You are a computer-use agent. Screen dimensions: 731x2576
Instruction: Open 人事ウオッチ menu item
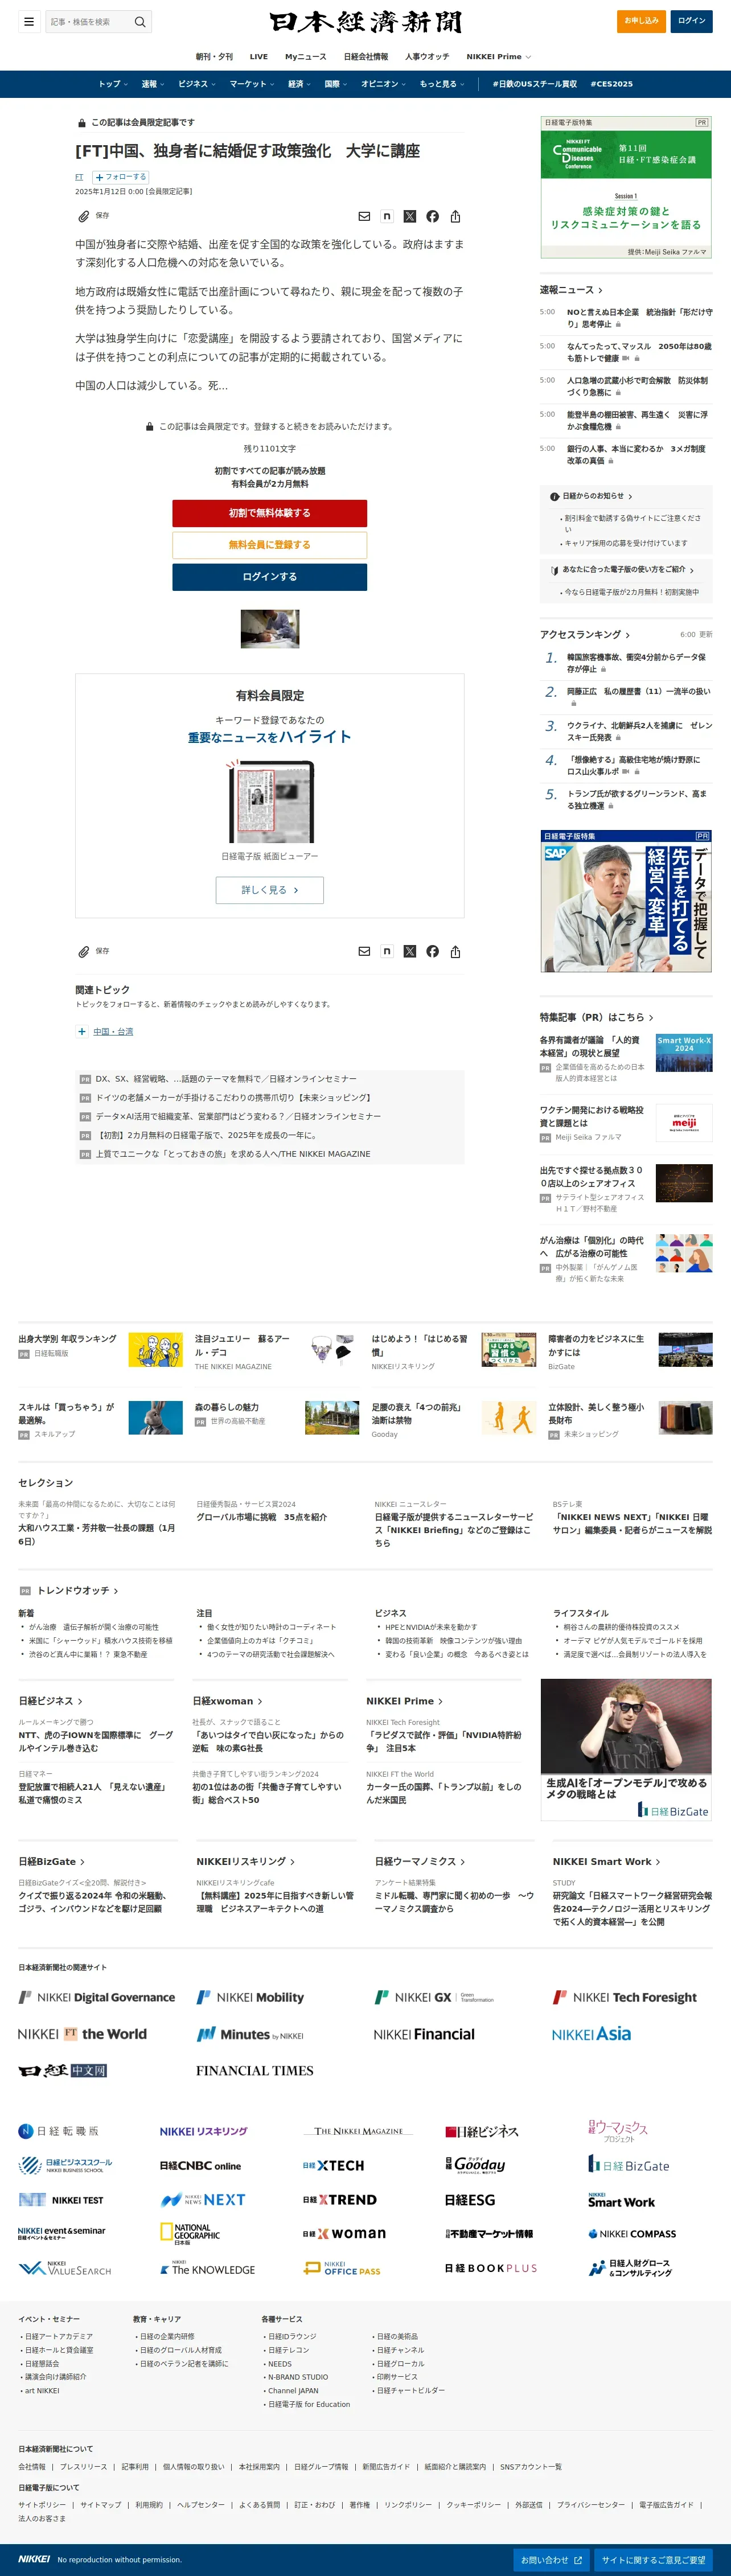coord(427,57)
